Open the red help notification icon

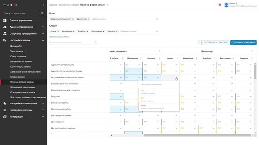[220, 5]
